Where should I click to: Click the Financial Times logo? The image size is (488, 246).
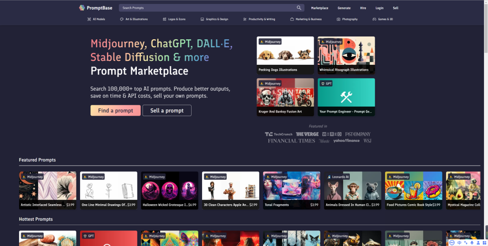(x=291, y=141)
